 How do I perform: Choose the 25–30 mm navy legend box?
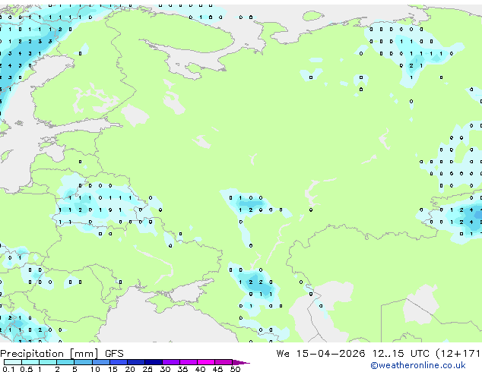click(153, 362)
